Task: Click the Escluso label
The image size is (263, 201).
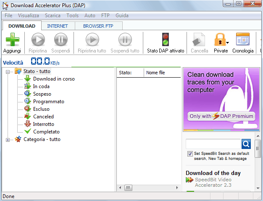Action: click(41, 109)
